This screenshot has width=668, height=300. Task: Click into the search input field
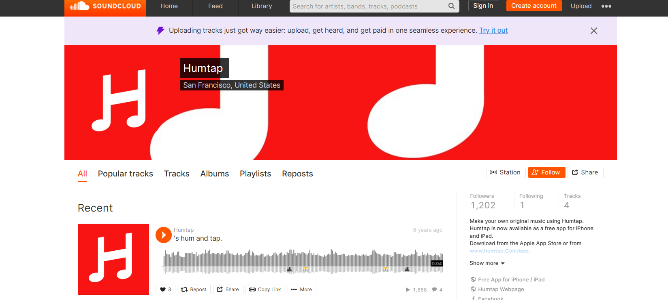[x=368, y=6]
